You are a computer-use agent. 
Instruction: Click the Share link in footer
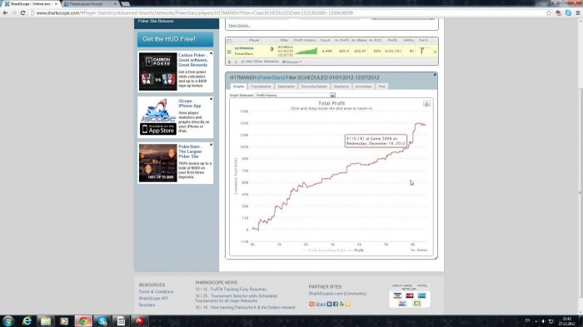(321, 304)
